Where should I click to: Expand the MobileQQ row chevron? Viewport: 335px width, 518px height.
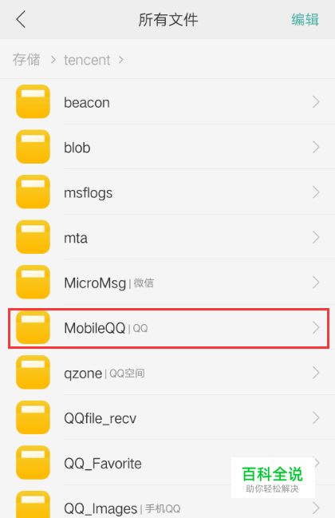click(x=316, y=328)
